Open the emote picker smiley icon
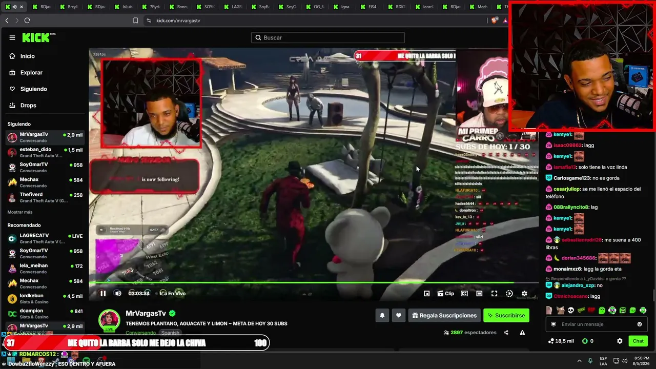 tap(640, 324)
